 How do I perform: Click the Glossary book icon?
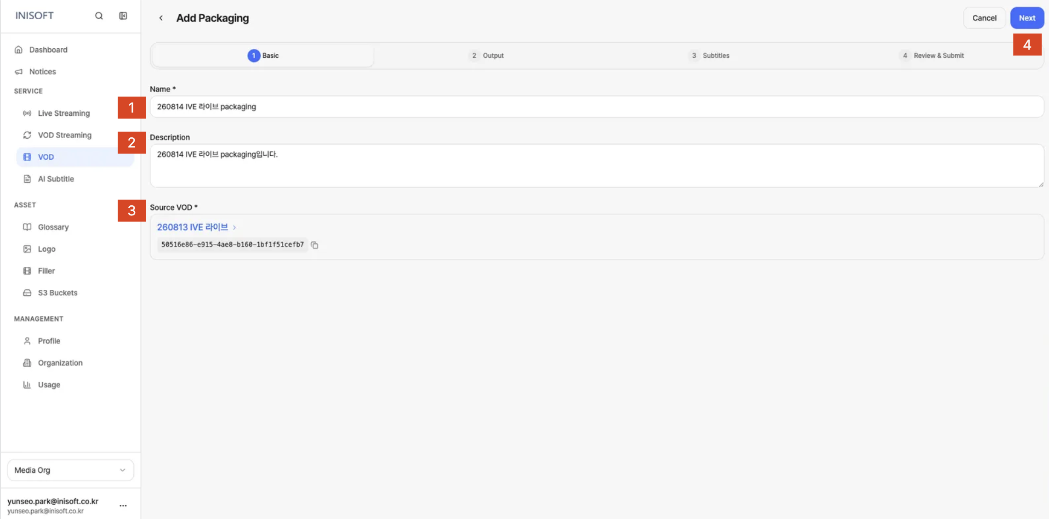tap(27, 227)
